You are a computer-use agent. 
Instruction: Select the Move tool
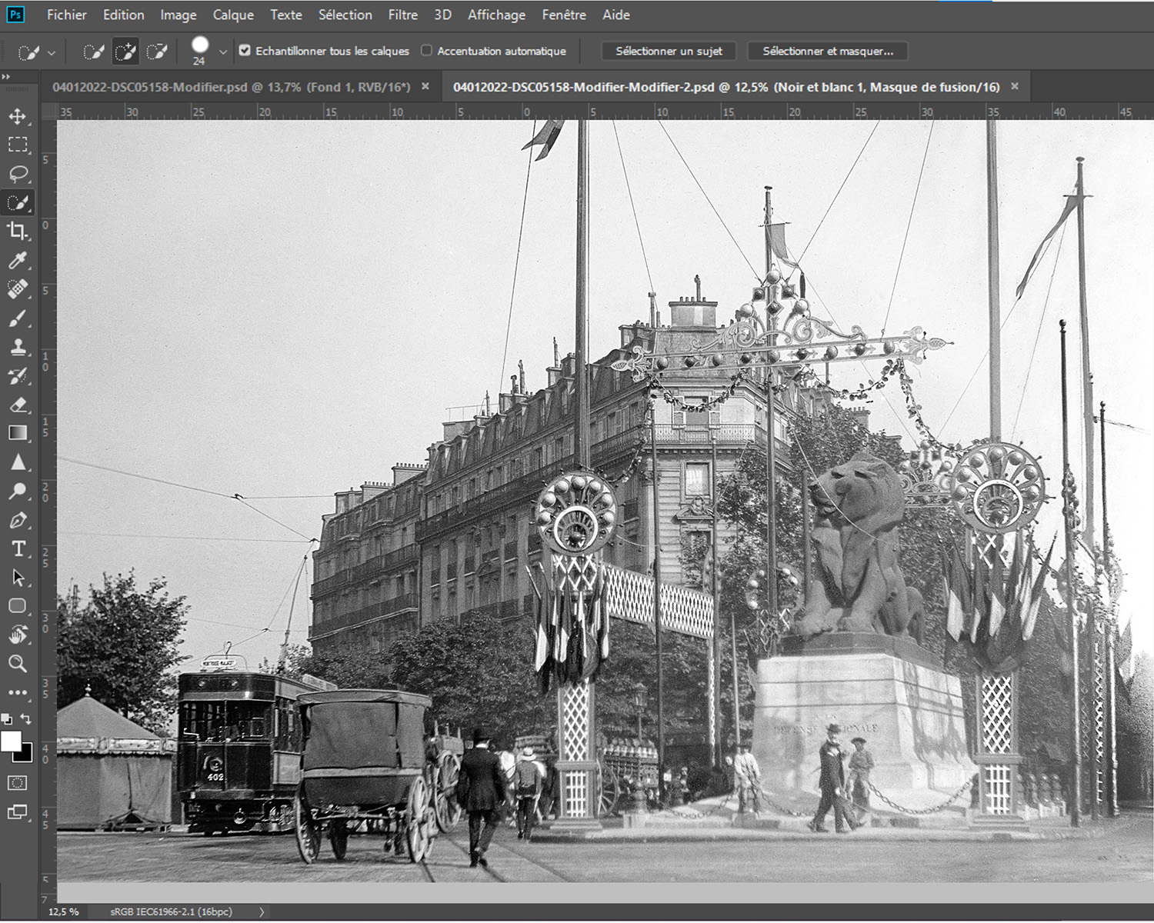pos(18,116)
